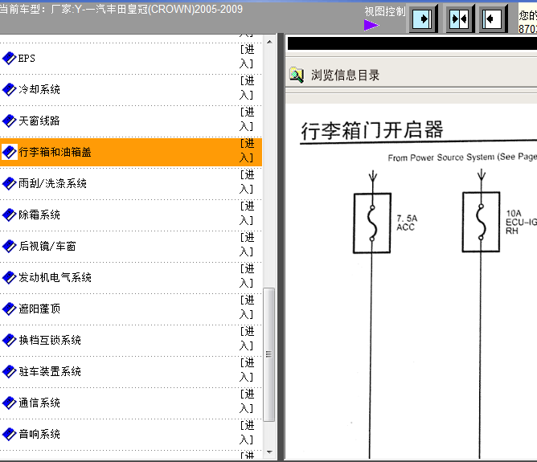Click [进入] next to 驻车装置系统
The image size is (537, 462).
pos(247,371)
